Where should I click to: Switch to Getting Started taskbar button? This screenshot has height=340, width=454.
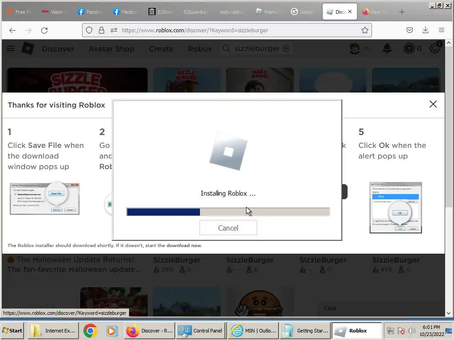[305, 331]
